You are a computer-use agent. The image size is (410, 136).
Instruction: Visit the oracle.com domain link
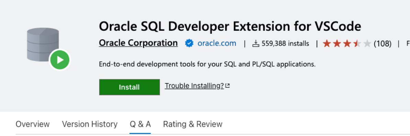click(x=217, y=43)
